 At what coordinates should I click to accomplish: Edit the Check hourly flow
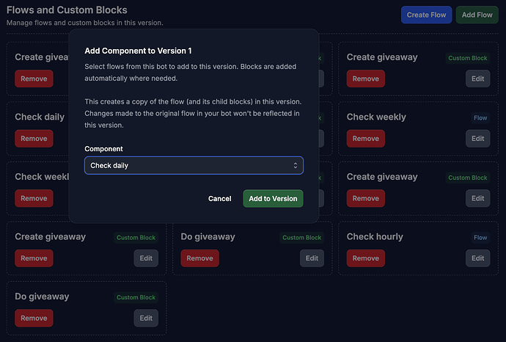(x=477, y=258)
